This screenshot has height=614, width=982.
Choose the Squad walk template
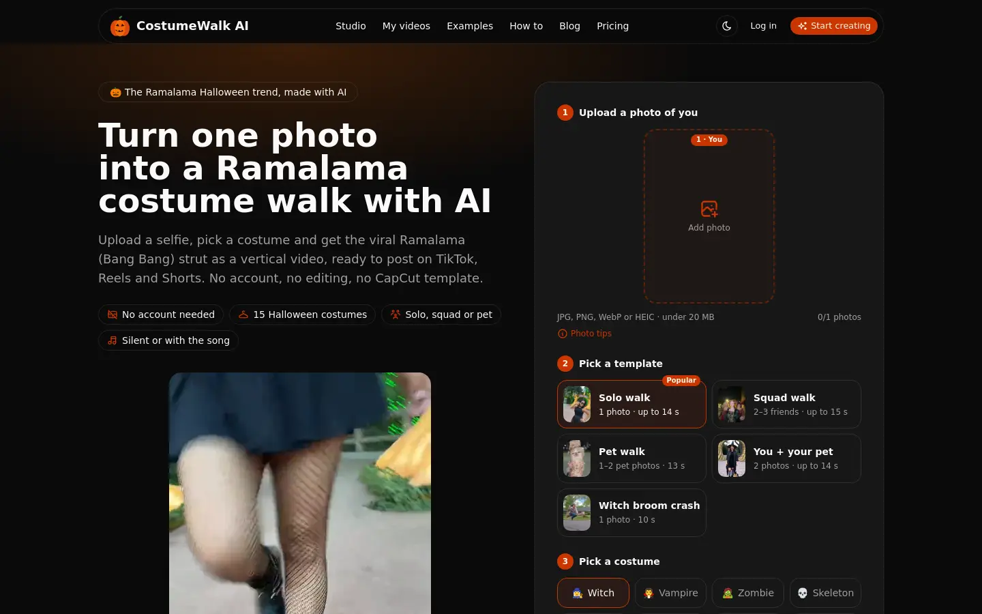pyautogui.click(x=786, y=405)
